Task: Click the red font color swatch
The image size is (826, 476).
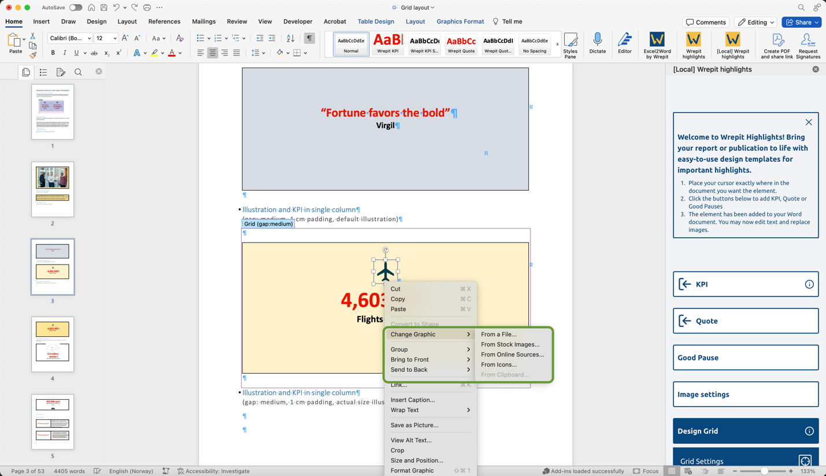Action: pyautogui.click(x=172, y=53)
